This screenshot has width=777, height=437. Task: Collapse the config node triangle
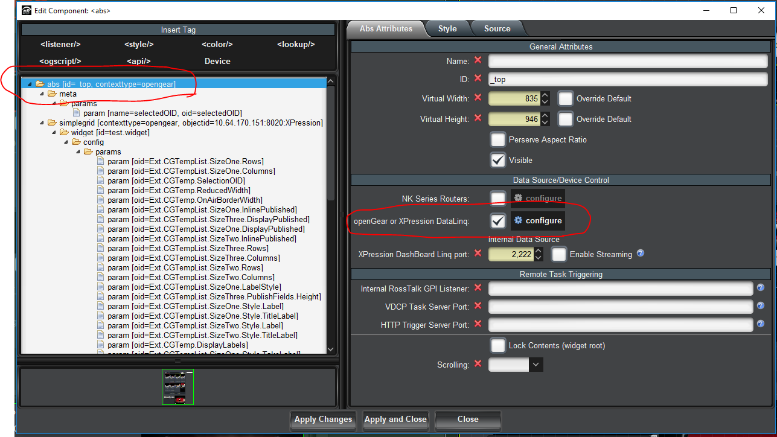tap(66, 142)
